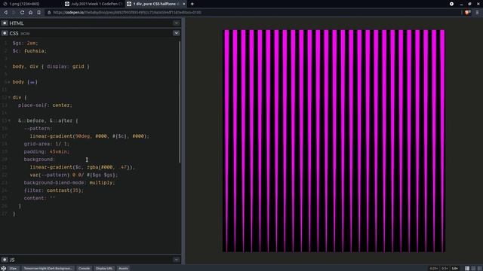Image resolution: width=483 pixels, height=271 pixels.
Task: Open the browser main menu
Action: click(x=478, y=12)
